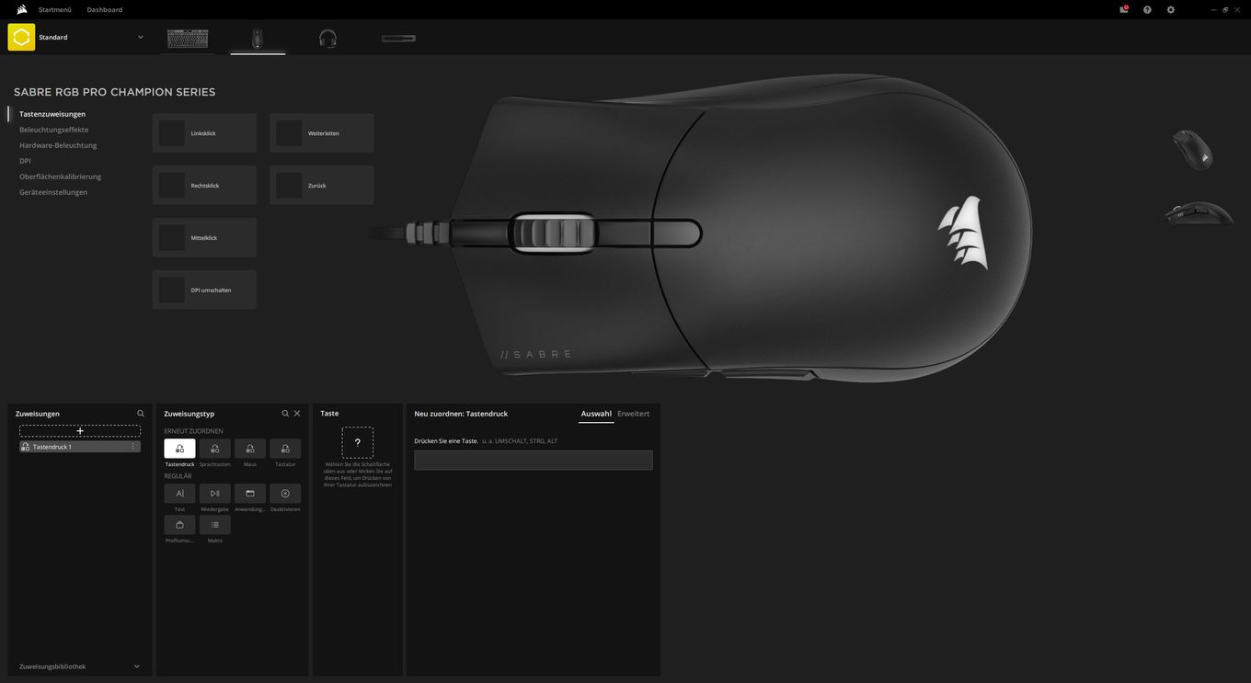
Task: Show the side mouse view thumbnail
Action: click(x=1196, y=213)
